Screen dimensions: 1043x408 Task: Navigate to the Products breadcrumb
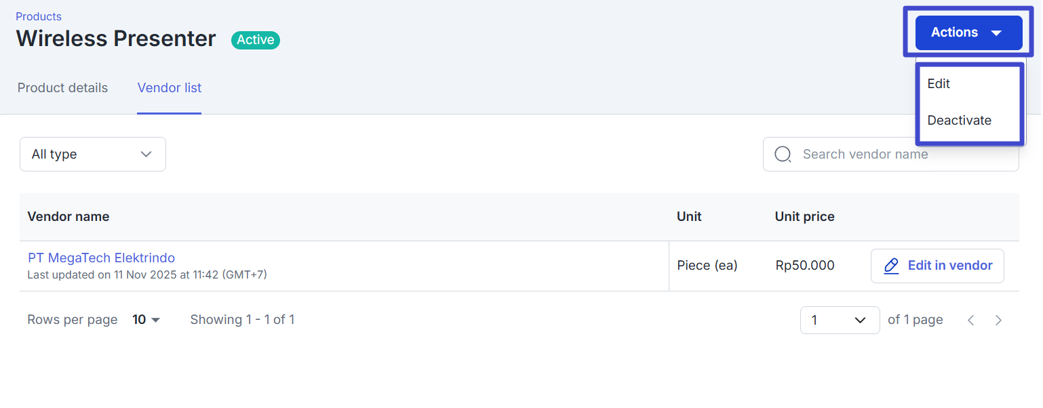[x=39, y=16]
